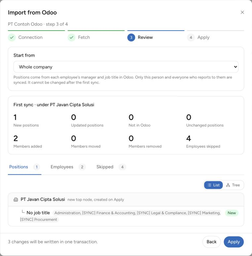Click the hierarchy icon in the Tree view button
This screenshot has height=256, width=252.
(228, 185)
